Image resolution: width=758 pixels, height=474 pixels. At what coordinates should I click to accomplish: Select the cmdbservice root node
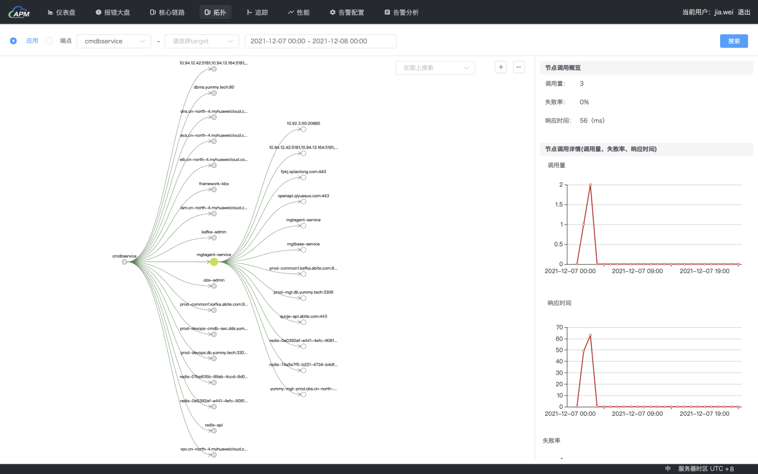tap(124, 262)
